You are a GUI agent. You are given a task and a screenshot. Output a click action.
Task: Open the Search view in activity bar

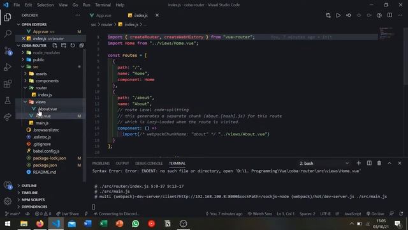pos(8,34)
